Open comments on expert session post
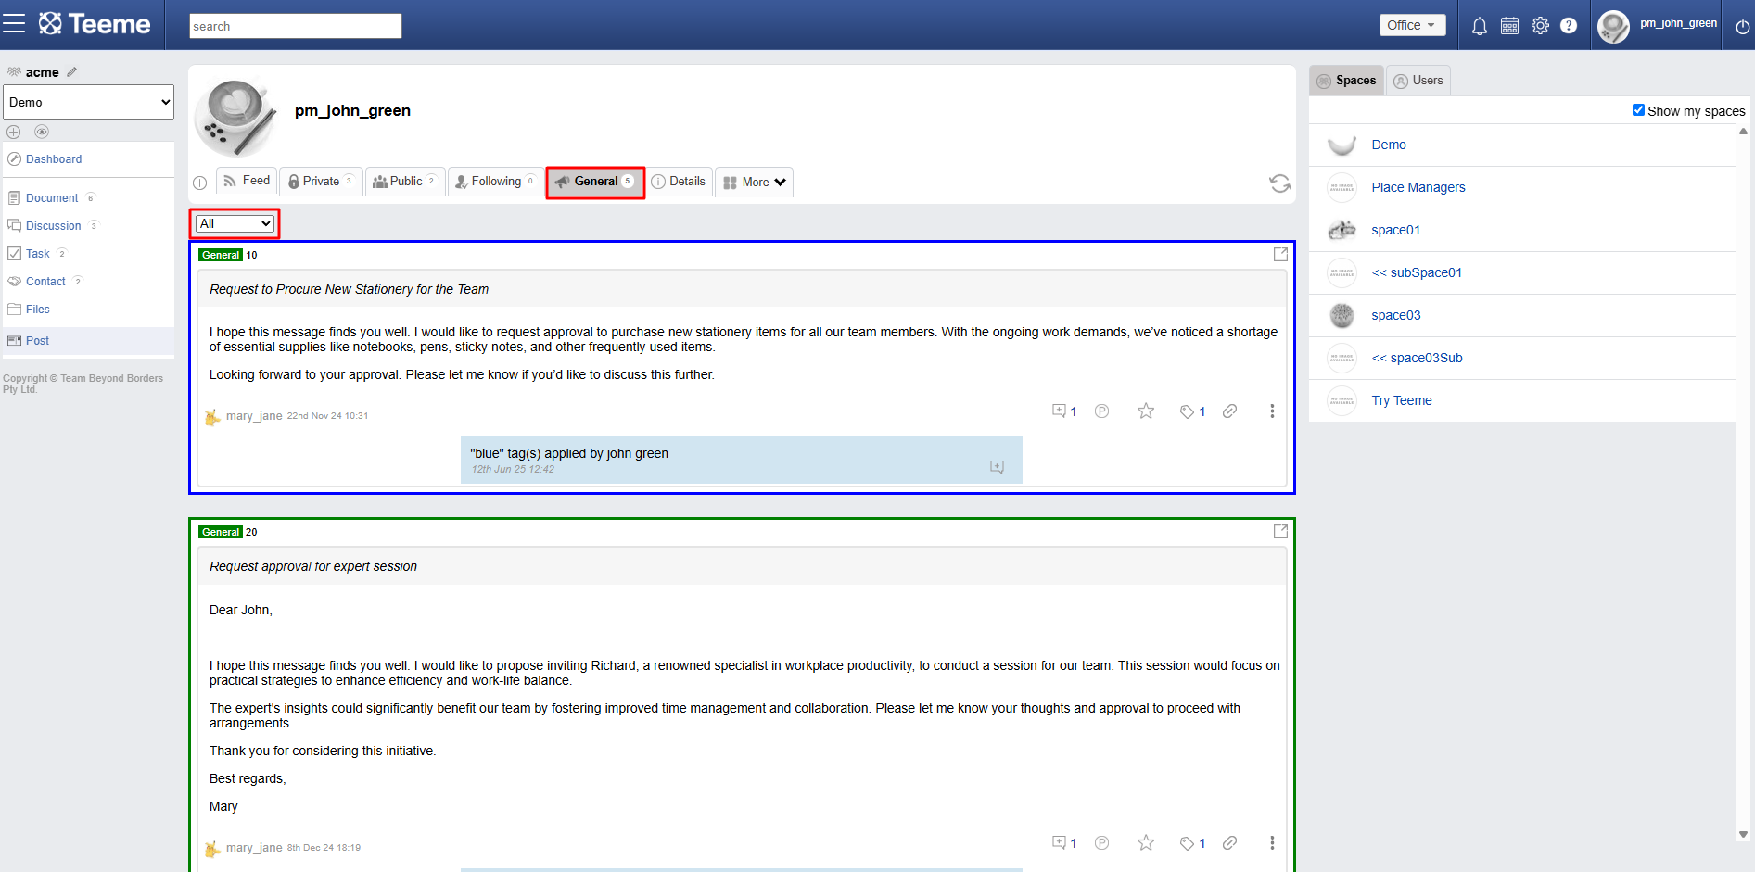Screen dimensions: 1755x872 pos(1063,842)
